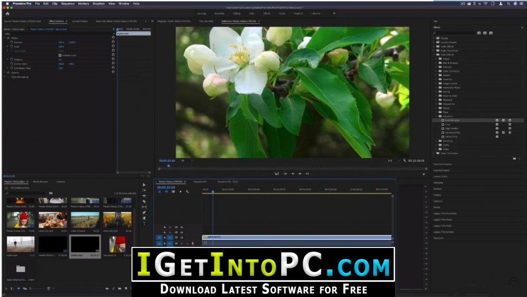Step back one frame in Program monitor
This screenshot has width=527, height=297.
292,174
